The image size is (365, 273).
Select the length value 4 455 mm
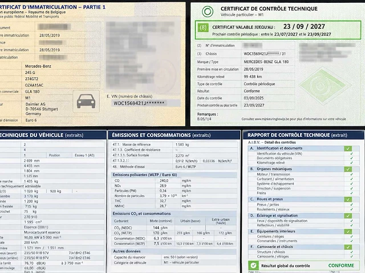point(32,166)
